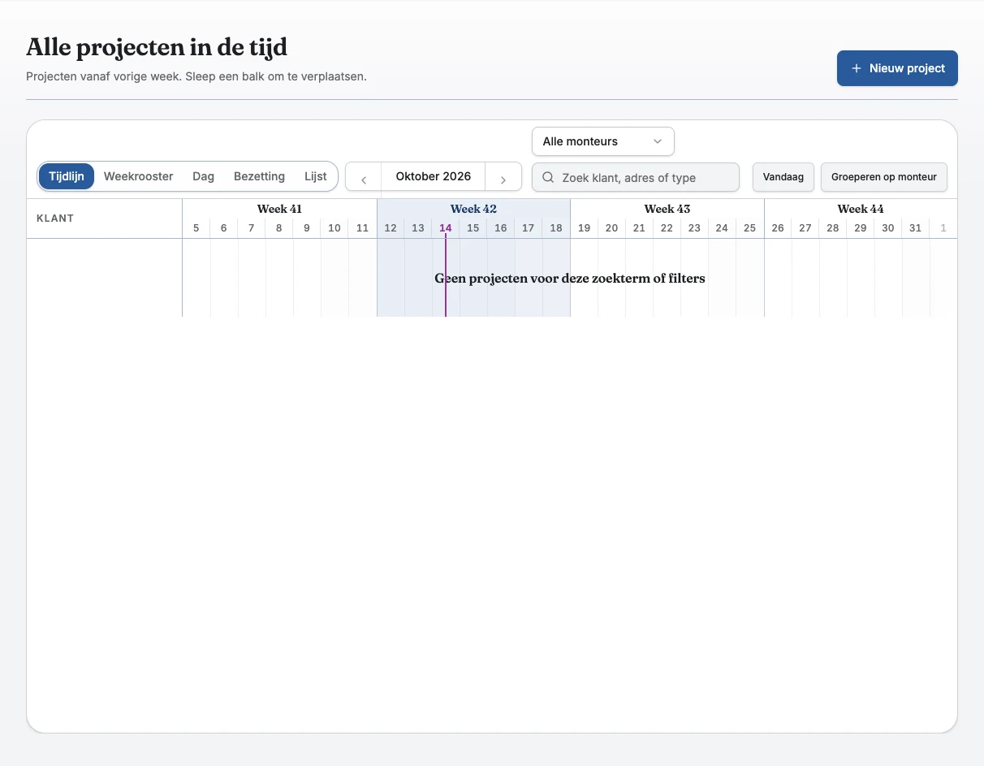Screen dimensions: 984x766
Task: Click day 29 in the header
Action: (861, 228)
